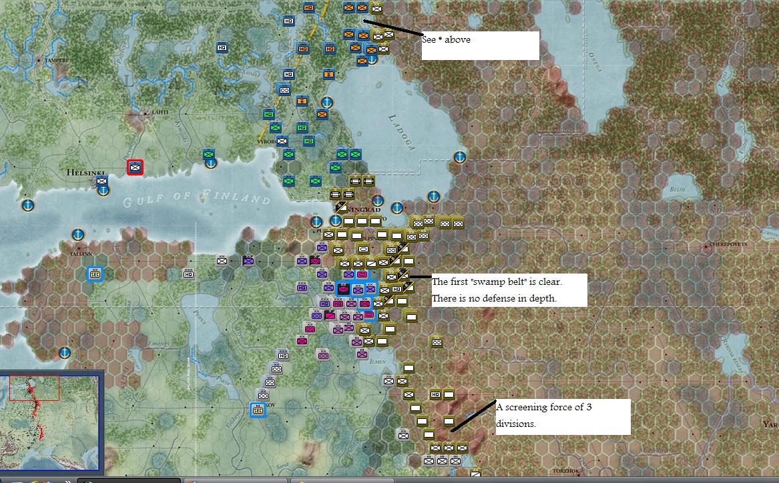This screenshot has height=483, width=779.
Task: Select the white infantry counter at Vyborg
Action: (282, 141)
